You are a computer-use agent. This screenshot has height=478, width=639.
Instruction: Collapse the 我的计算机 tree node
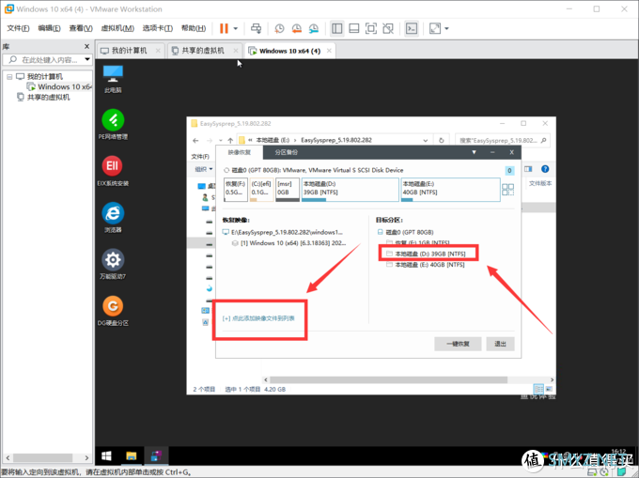pyautogui.click(x=9, y=77)
